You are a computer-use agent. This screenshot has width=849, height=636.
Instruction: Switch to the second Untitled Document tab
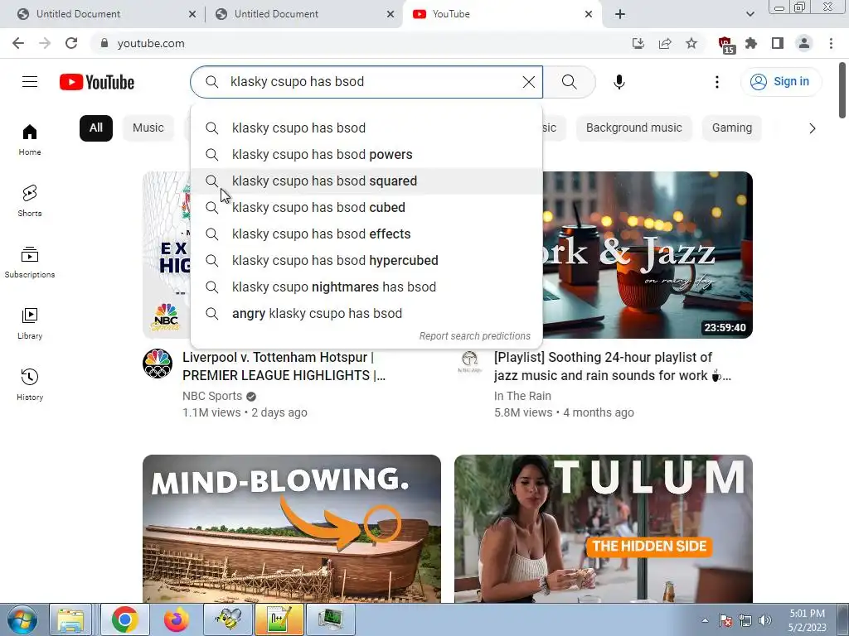point(303,14)
